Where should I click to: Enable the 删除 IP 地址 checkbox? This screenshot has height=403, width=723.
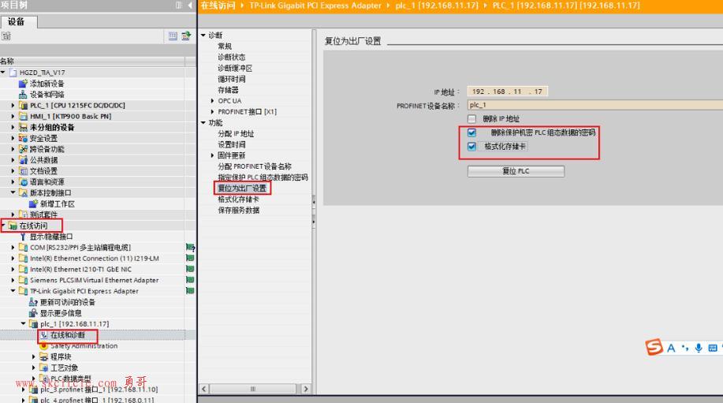pos(471,119)
